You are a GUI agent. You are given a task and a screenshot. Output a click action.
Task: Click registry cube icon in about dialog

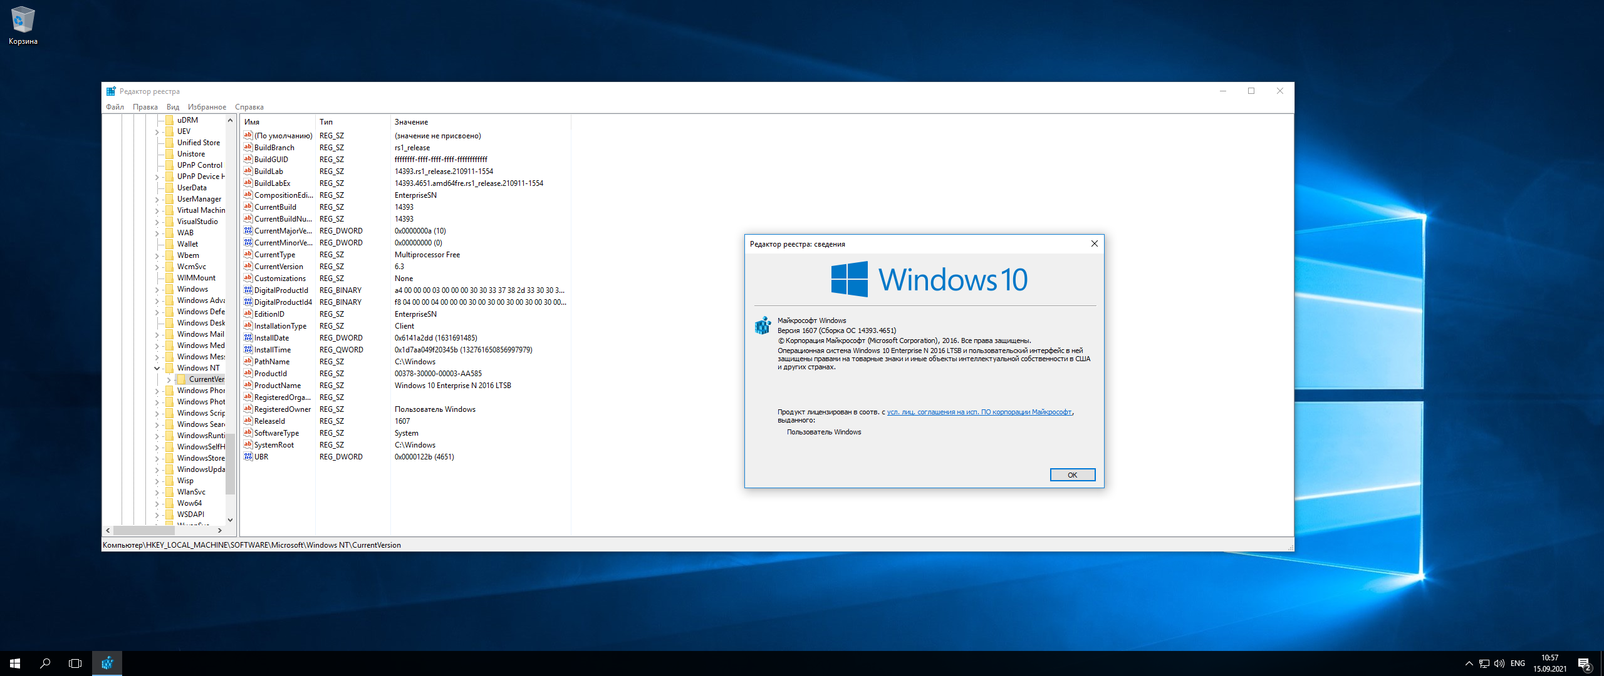(x=763, y=325)
